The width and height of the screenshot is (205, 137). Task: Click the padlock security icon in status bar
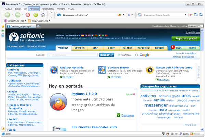pos(172,134)
